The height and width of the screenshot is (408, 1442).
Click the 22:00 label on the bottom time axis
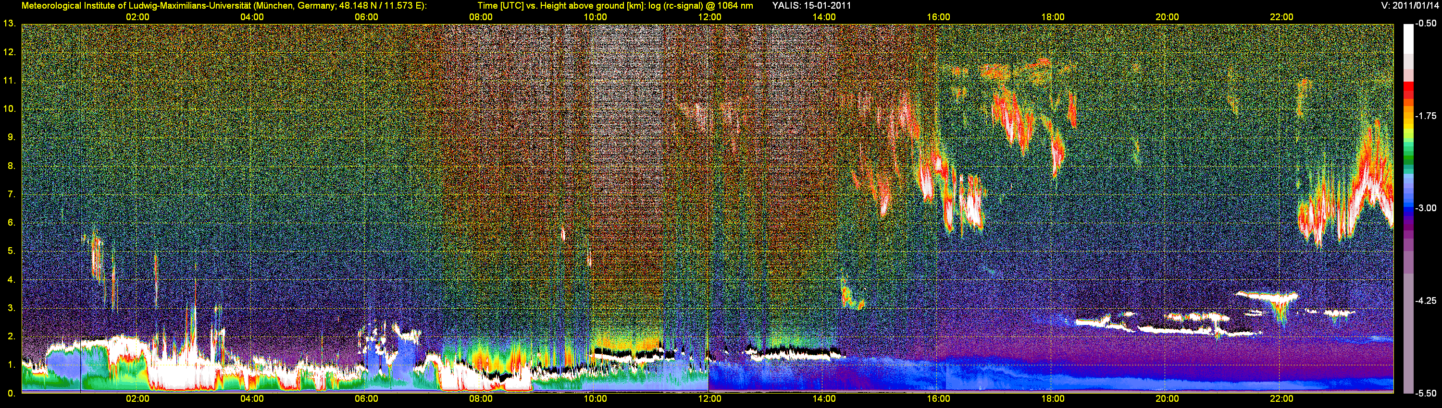pyautogui.click(x=1281, y=399)
